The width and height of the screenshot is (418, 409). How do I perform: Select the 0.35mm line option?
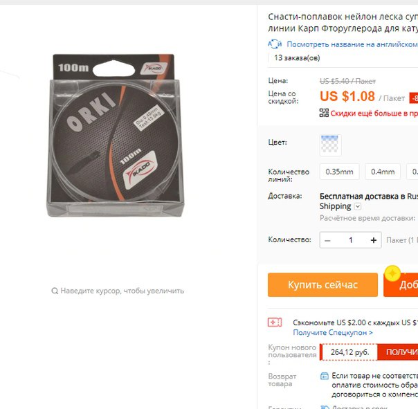tap(339, 172)
